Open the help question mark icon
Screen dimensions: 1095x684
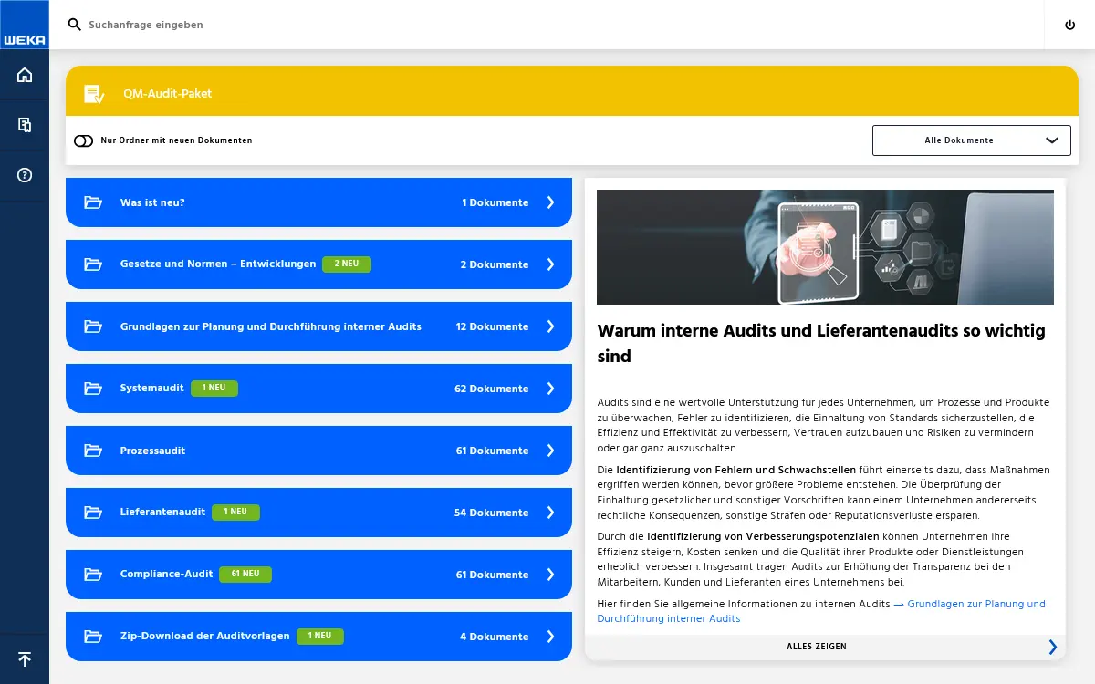coord(24,175)
